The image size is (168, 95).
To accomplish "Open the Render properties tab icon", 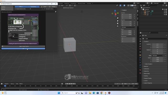I will [140, 39].
